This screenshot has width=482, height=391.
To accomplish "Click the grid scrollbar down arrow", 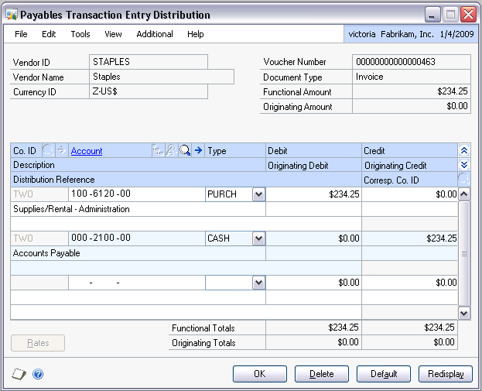I will [464, 313].
